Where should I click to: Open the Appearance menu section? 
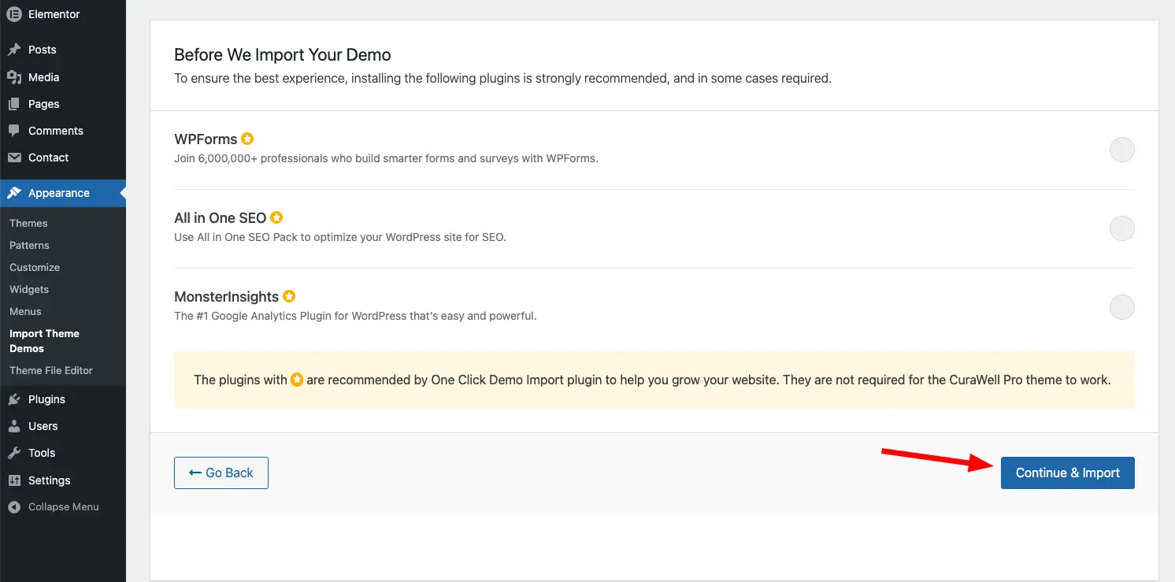(59, 193)
